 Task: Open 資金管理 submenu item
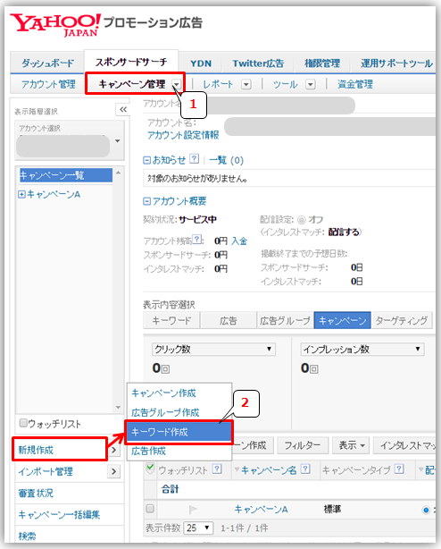(x=355, y=84)
